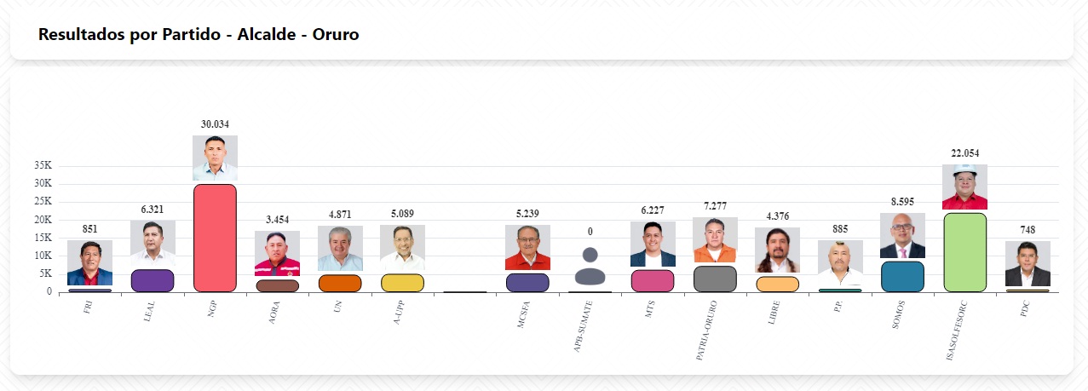Click the LIBRE candidate photo
1088x391 pixels.
point(777,250)
